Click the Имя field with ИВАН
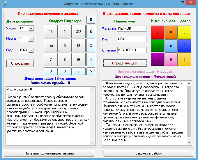 tap(132, 39)
